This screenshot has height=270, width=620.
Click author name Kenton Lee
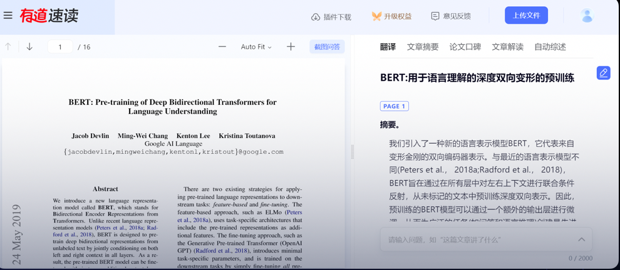coord(194,136)
